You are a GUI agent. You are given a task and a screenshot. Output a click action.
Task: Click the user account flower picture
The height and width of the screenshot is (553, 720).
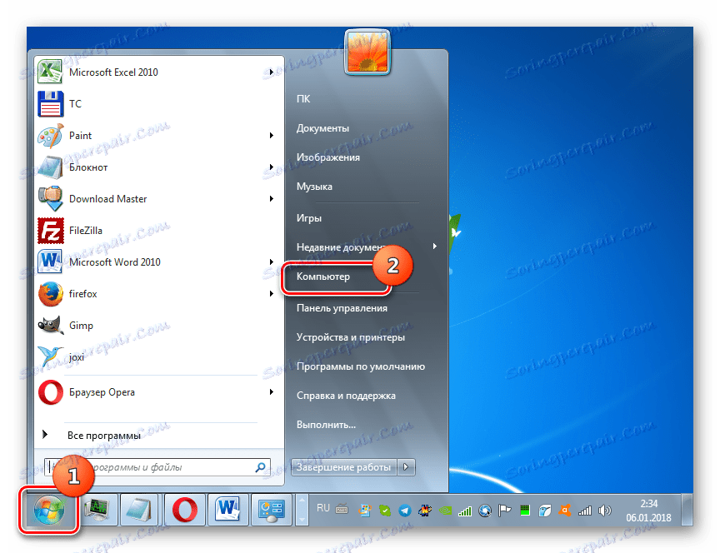click(367, 52)
